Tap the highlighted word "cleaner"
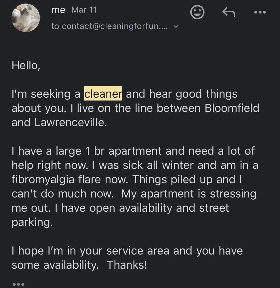The width and height of the screenshot is (280, 288). pyautogui.click(x=103, y=94)
